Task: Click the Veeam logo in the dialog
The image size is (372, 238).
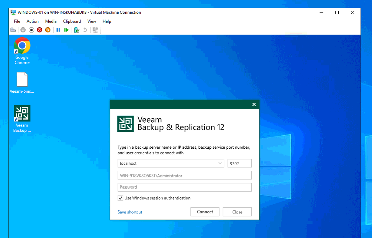Action: click(x=126, y=124)
